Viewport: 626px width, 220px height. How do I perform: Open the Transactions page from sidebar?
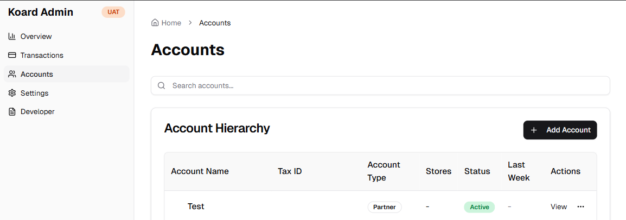click(x=42, y=55)
